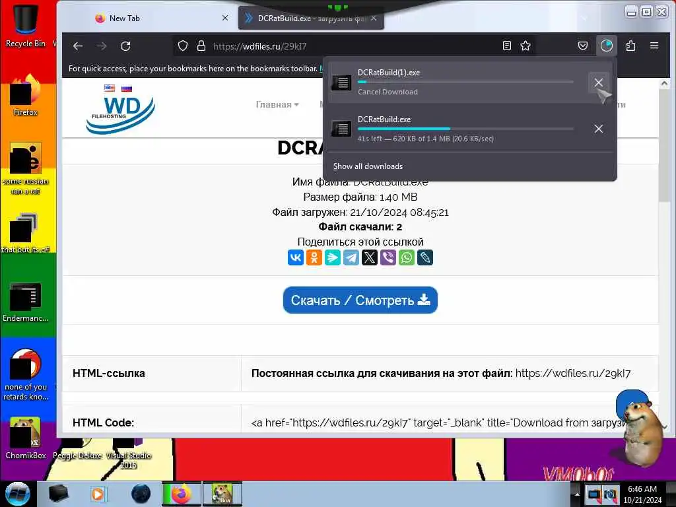The image size is (676, 507).
Task: Click the Скачать / Смотреть download button
Action: tap(360, 300)
